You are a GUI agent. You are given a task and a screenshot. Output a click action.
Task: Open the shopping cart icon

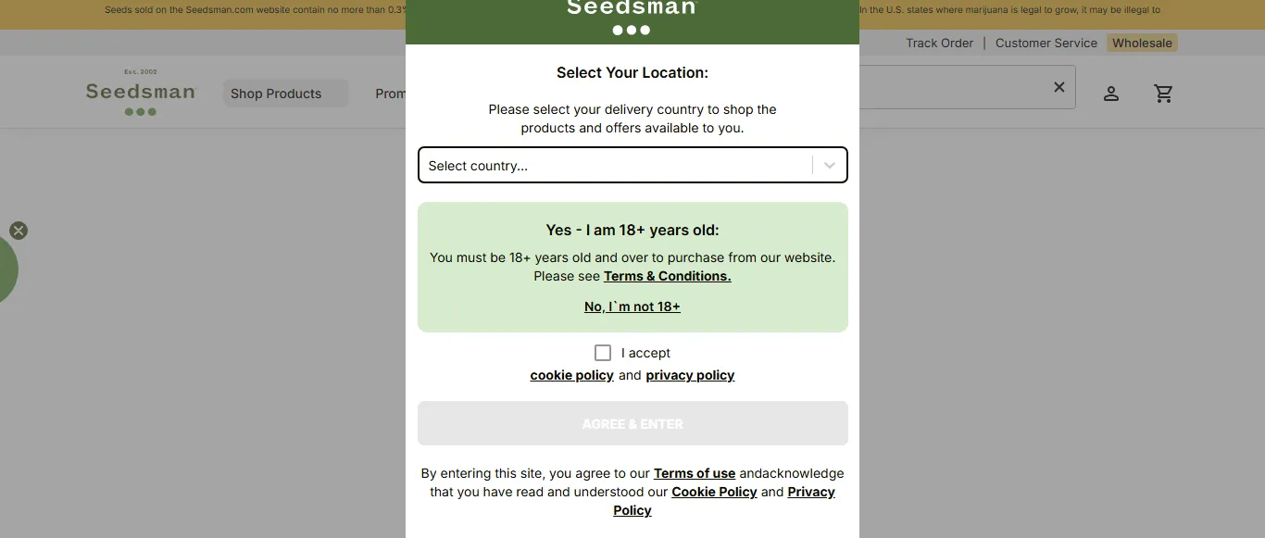click(1164, 93)
